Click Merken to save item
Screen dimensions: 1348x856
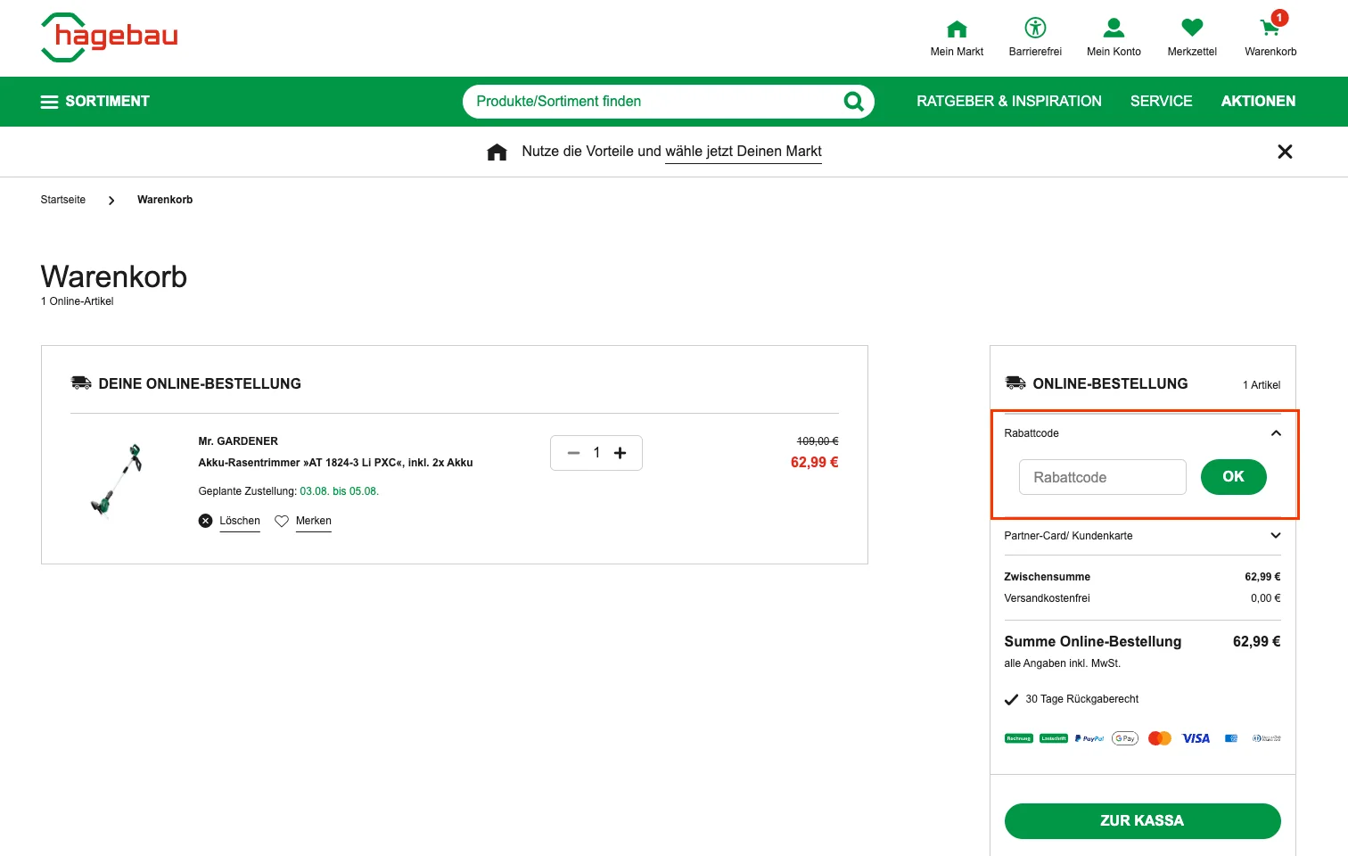tap(303, 521)
